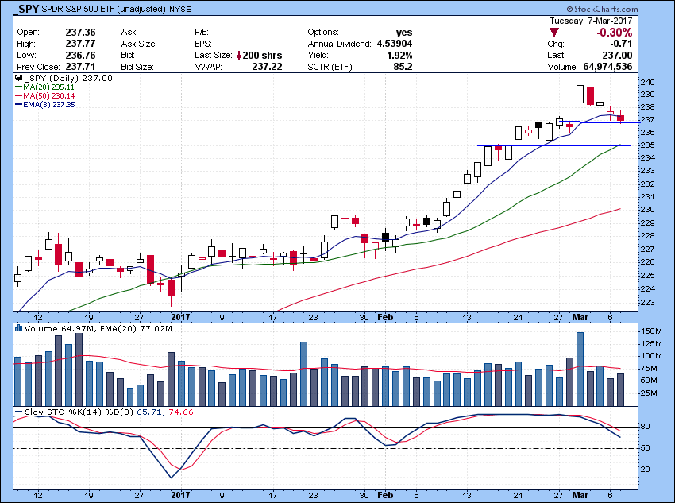Click the Mar label on the bottom date axis
This screenshot has width=675, height=503.
tap(580, 495)
